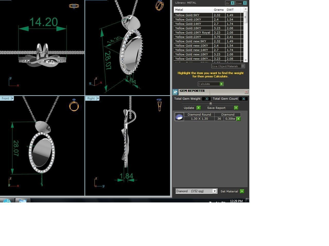Viewport: 329px width, 246px height.
Task: Click the Windows Start orb on taskbar
Action: (7, 200)
